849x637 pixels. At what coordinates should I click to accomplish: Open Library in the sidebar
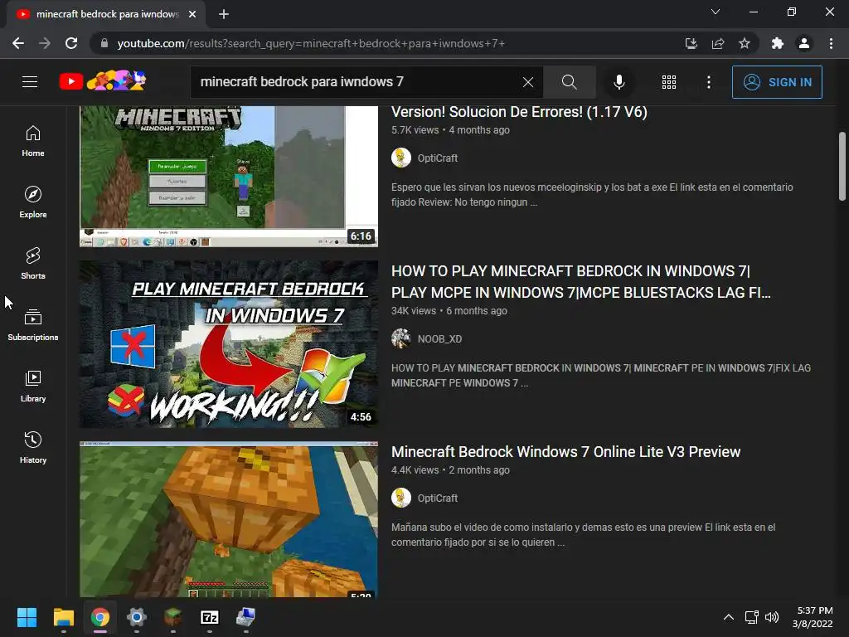tap(33, 386)
